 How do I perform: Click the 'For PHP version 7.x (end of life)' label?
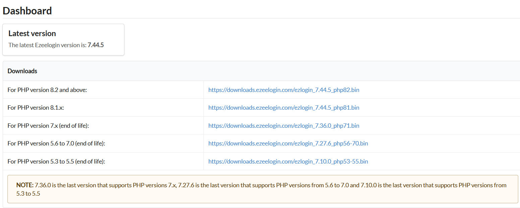(48, 126)
